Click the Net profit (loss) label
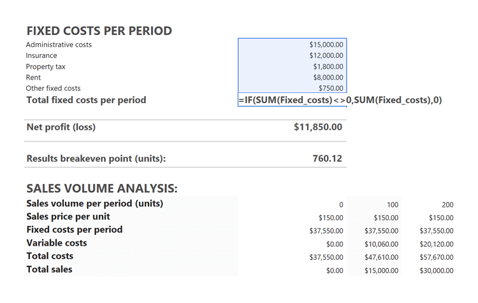The image size is (478, 303). (x=61, y=127)
